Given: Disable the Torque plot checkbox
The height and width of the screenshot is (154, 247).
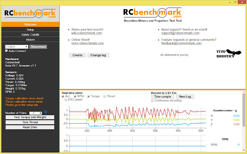Looking at the screenshot, I should [x=88, y=96].
